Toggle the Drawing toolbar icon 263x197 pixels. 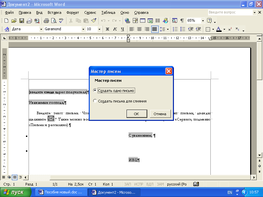click(165, 21)
